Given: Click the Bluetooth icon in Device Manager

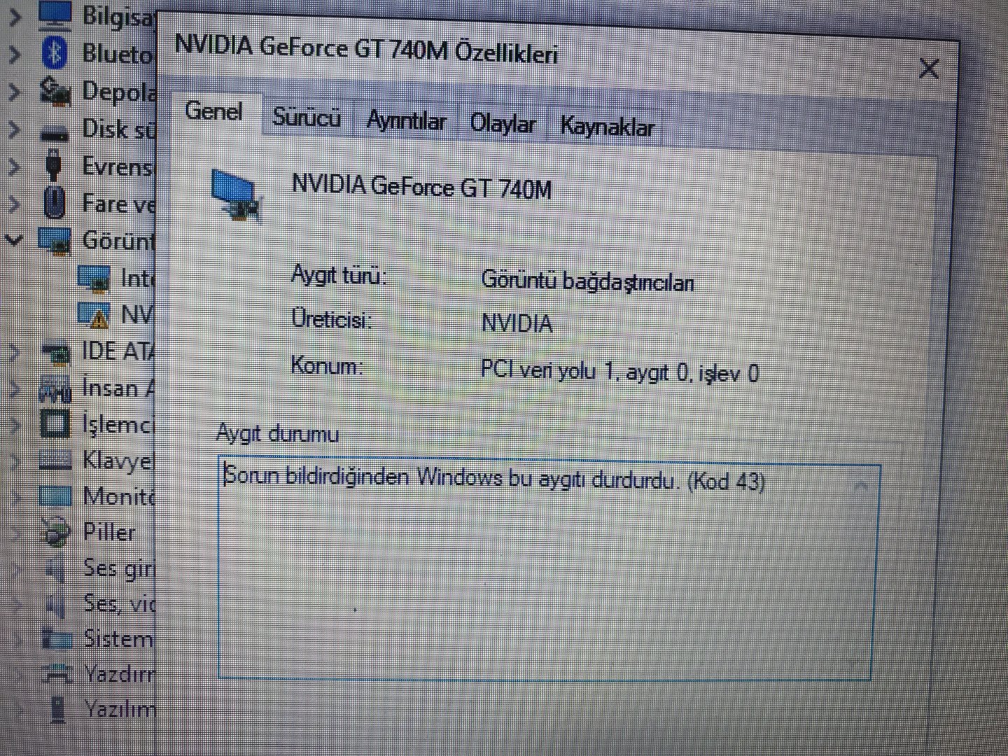Looking at the screenshot, I should [55, 53].
